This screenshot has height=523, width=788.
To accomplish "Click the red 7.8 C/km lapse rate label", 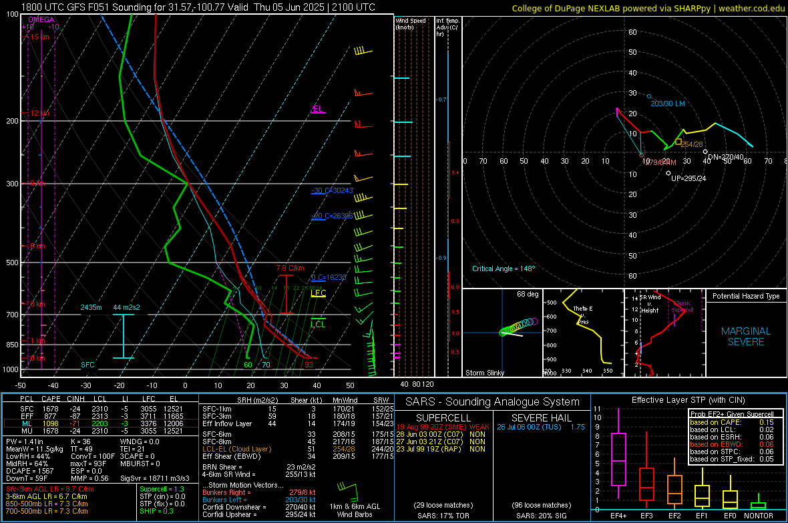I will pyautogui.click(x=290, y=268).
